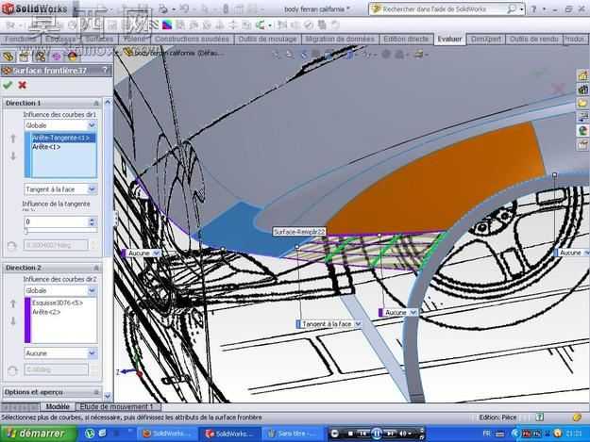This screenshot has height=442, width=590.
Task: Move direction 1 curve up with arrow
Action: tap(13, 139)
